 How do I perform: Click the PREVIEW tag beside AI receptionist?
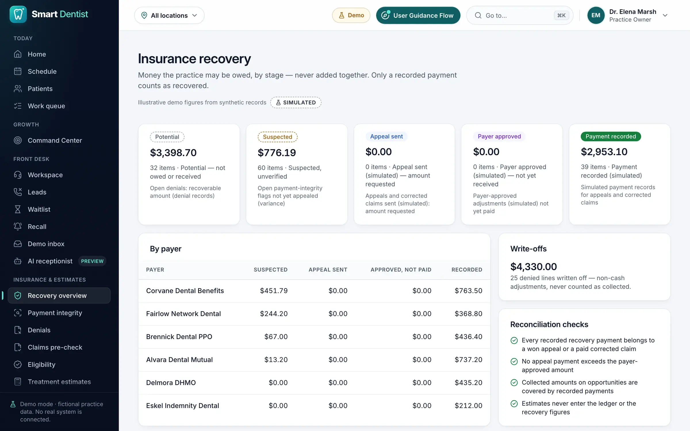point(92,261)
